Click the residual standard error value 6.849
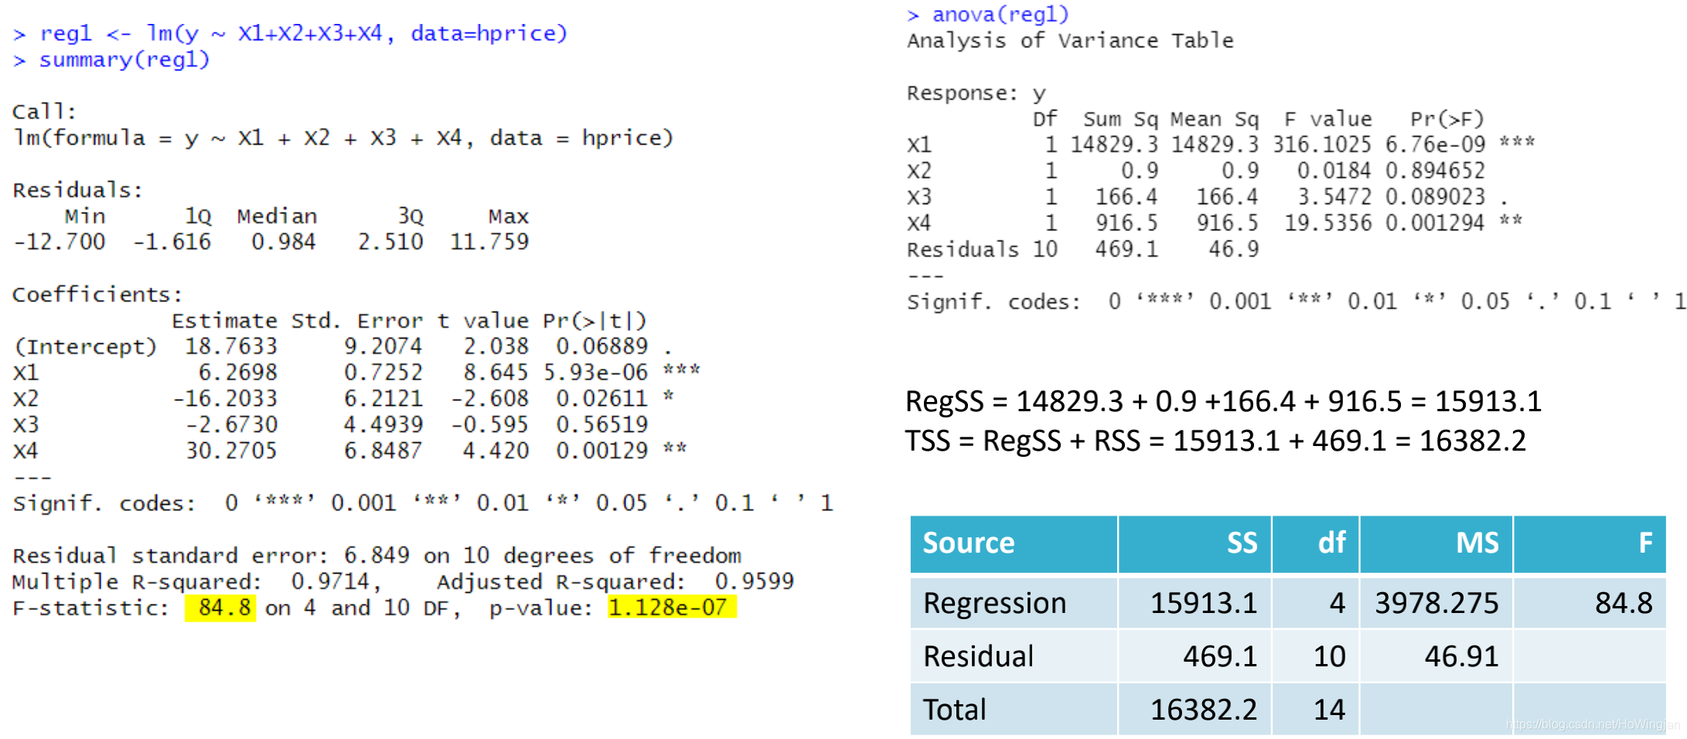The height and width of the screenshot is (739, 1687). pyautogui.click(x=377, y=555)
